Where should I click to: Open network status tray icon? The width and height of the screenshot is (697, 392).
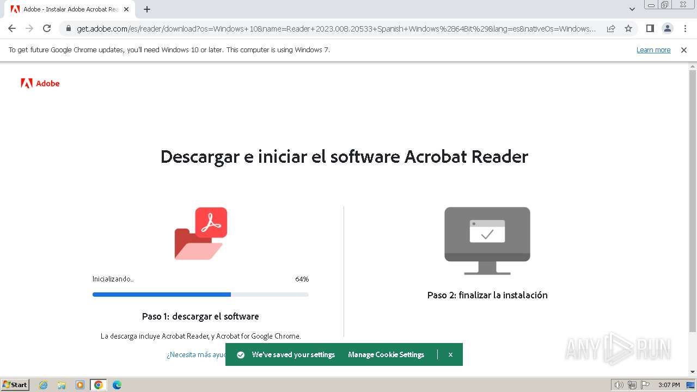tap(632, 385)
